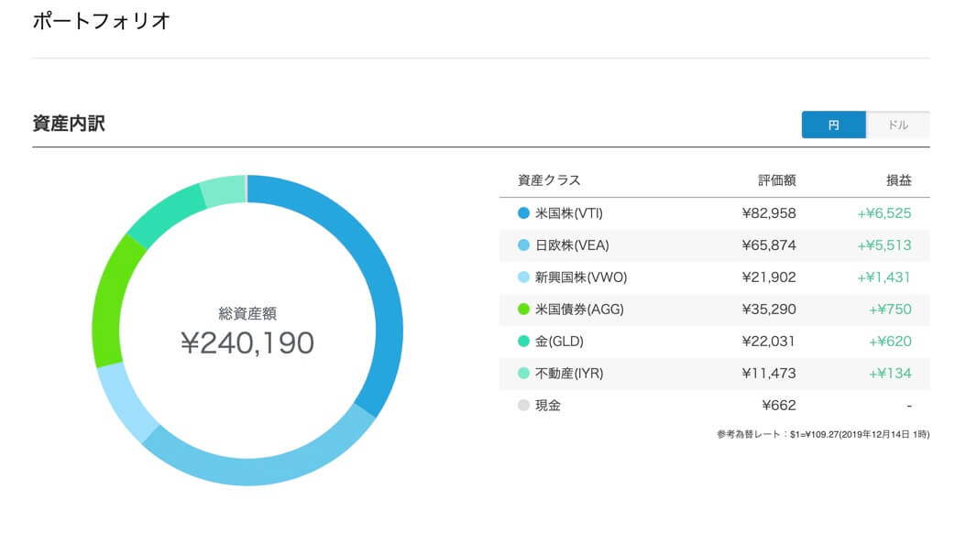Click the 資産内訳 section heading
The width and height of the screenshot is (966, 543).
69,124
